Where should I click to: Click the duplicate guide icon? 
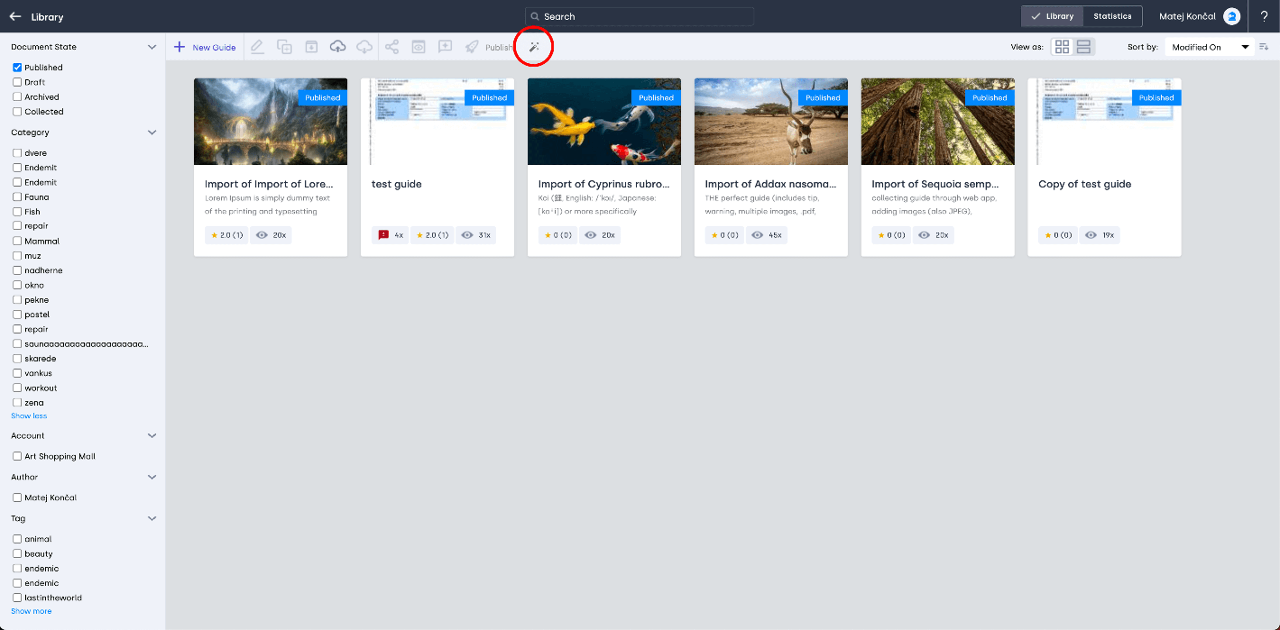click(x=284, y=47)
